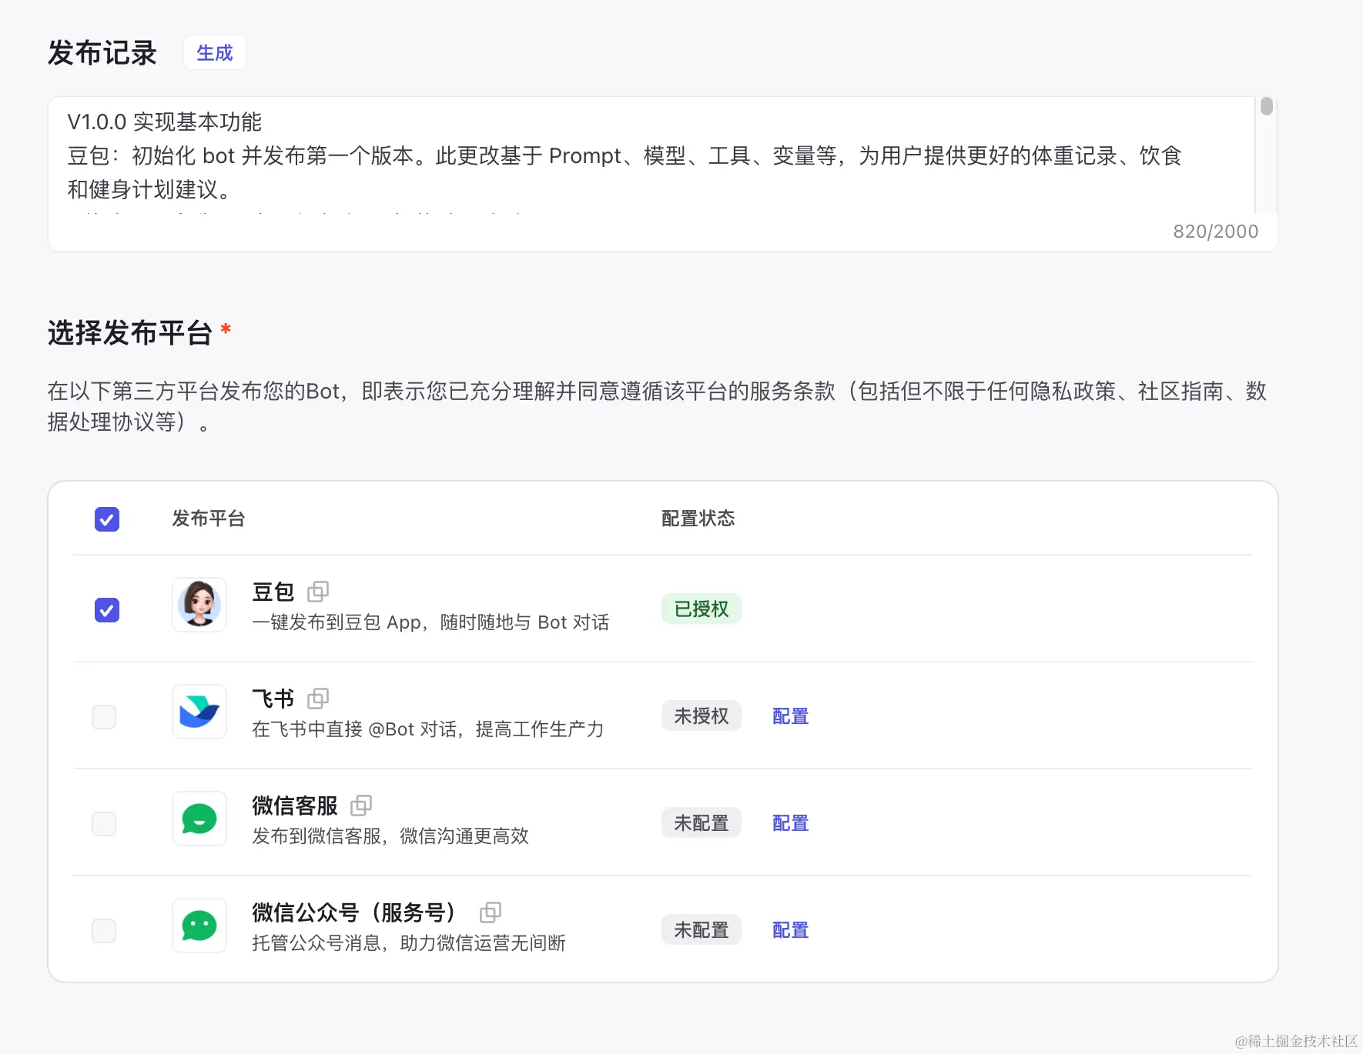Open 配置 link in the 飞书 row
Image resolution: width=1363 pixels, height=1054 pixels.
(x=790, y=716)
